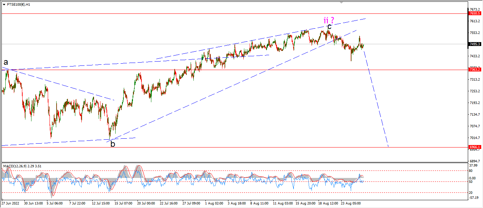Image resolution: width=483 pixels, height=208 pixels.
Task: Click the MACD scale value 37.99
Action: pos(474,165)
